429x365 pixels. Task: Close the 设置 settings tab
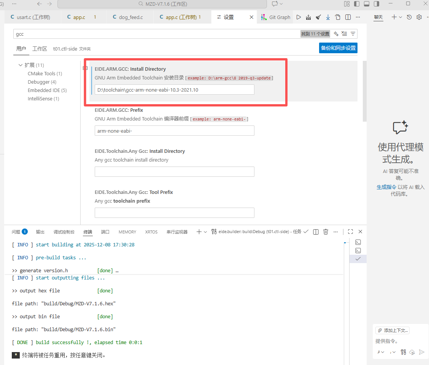tap(251, 17)
